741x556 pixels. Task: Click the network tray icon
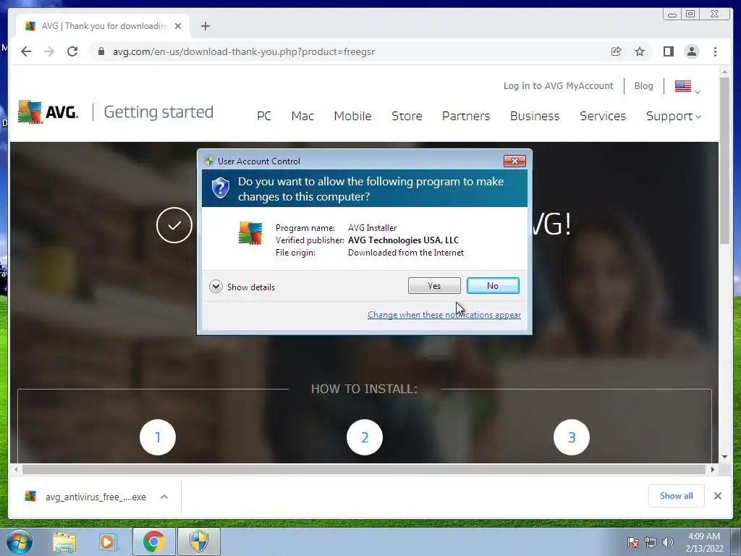tap(651, 542)
